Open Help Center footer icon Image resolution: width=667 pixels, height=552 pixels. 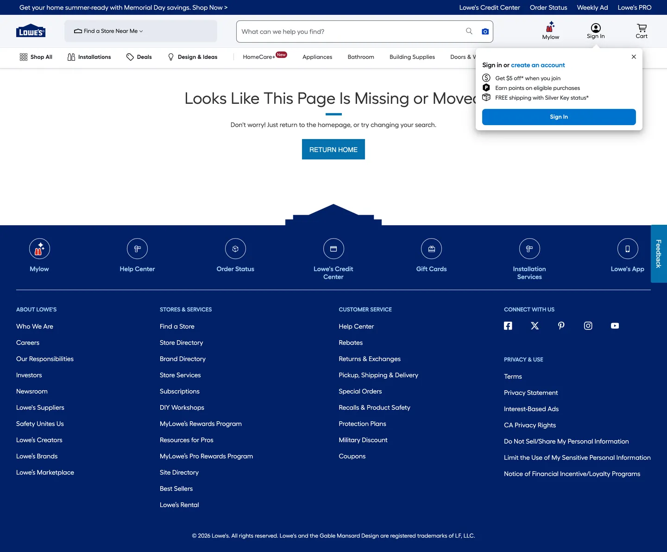click(x=138, y=249)
